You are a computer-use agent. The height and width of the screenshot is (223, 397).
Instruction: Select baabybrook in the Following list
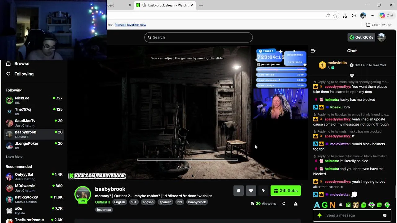tap(34, 134)
